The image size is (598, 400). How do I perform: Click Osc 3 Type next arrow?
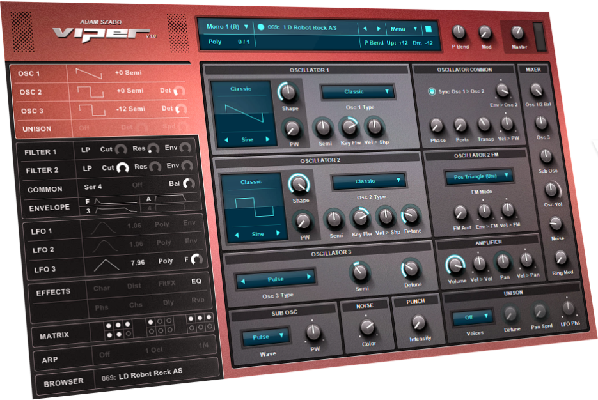pos(309,277)
